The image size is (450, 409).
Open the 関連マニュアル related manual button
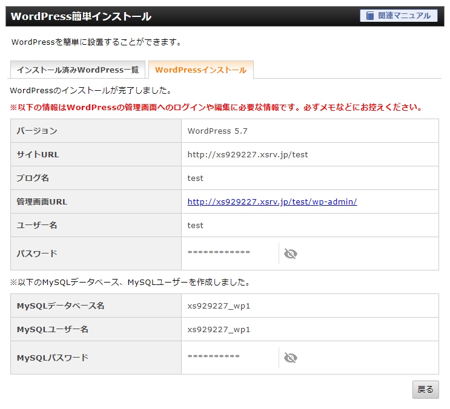click(399, 16)
